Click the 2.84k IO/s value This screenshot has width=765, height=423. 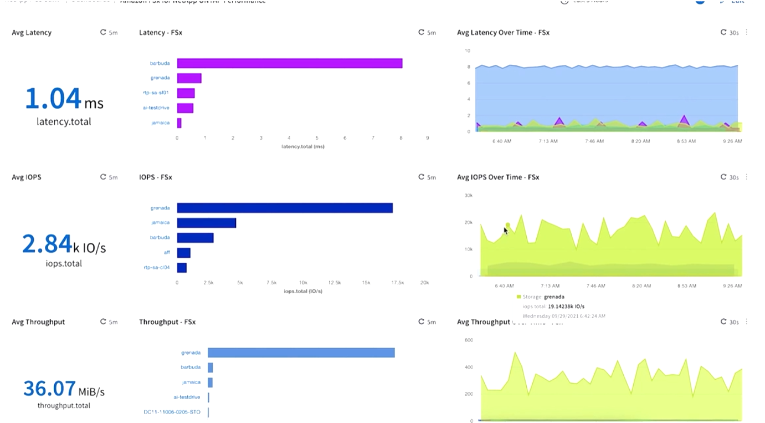[x=64, y=244]
